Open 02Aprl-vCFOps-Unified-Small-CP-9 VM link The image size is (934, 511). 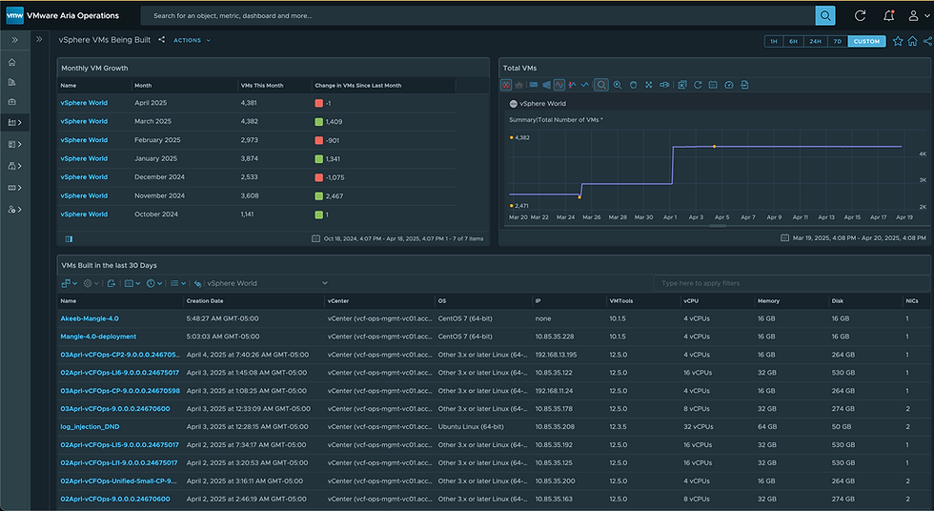[x=118, y=481]
